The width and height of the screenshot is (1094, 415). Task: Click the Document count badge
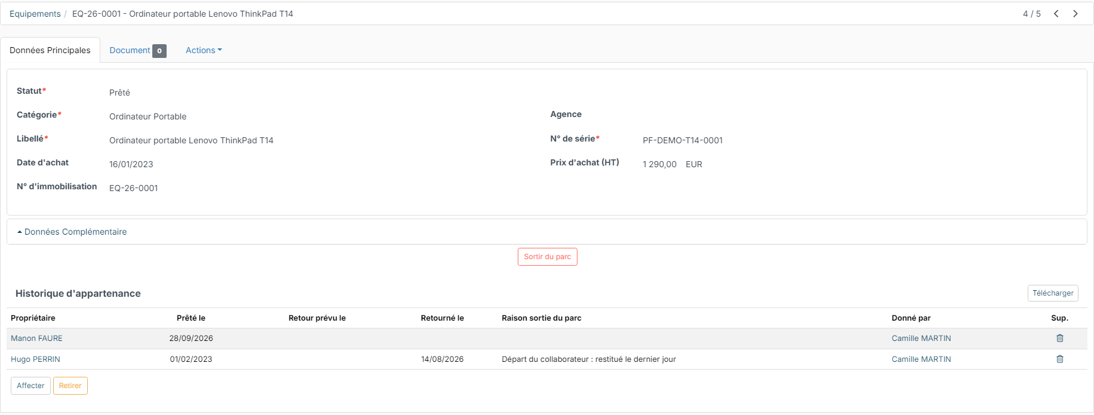(x=159, y=51)
